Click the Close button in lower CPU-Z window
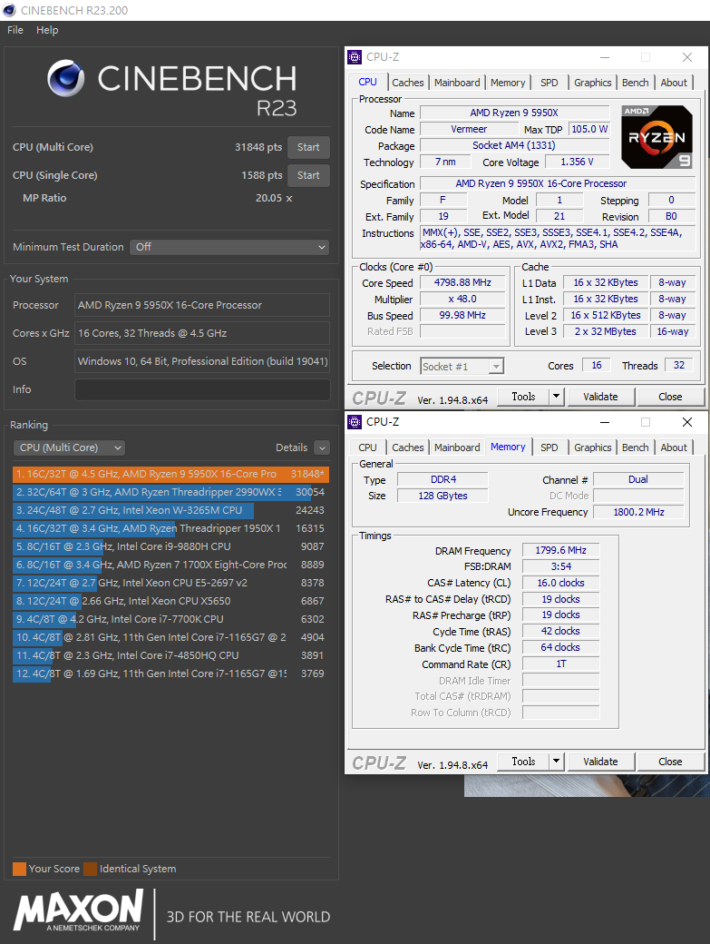The width and height of the screenshot is (710, 944). (670, 762)
